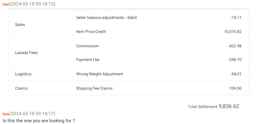Click the Wrong Weight Adjustment label
256x124 pixels.
[x=99, y=74]
